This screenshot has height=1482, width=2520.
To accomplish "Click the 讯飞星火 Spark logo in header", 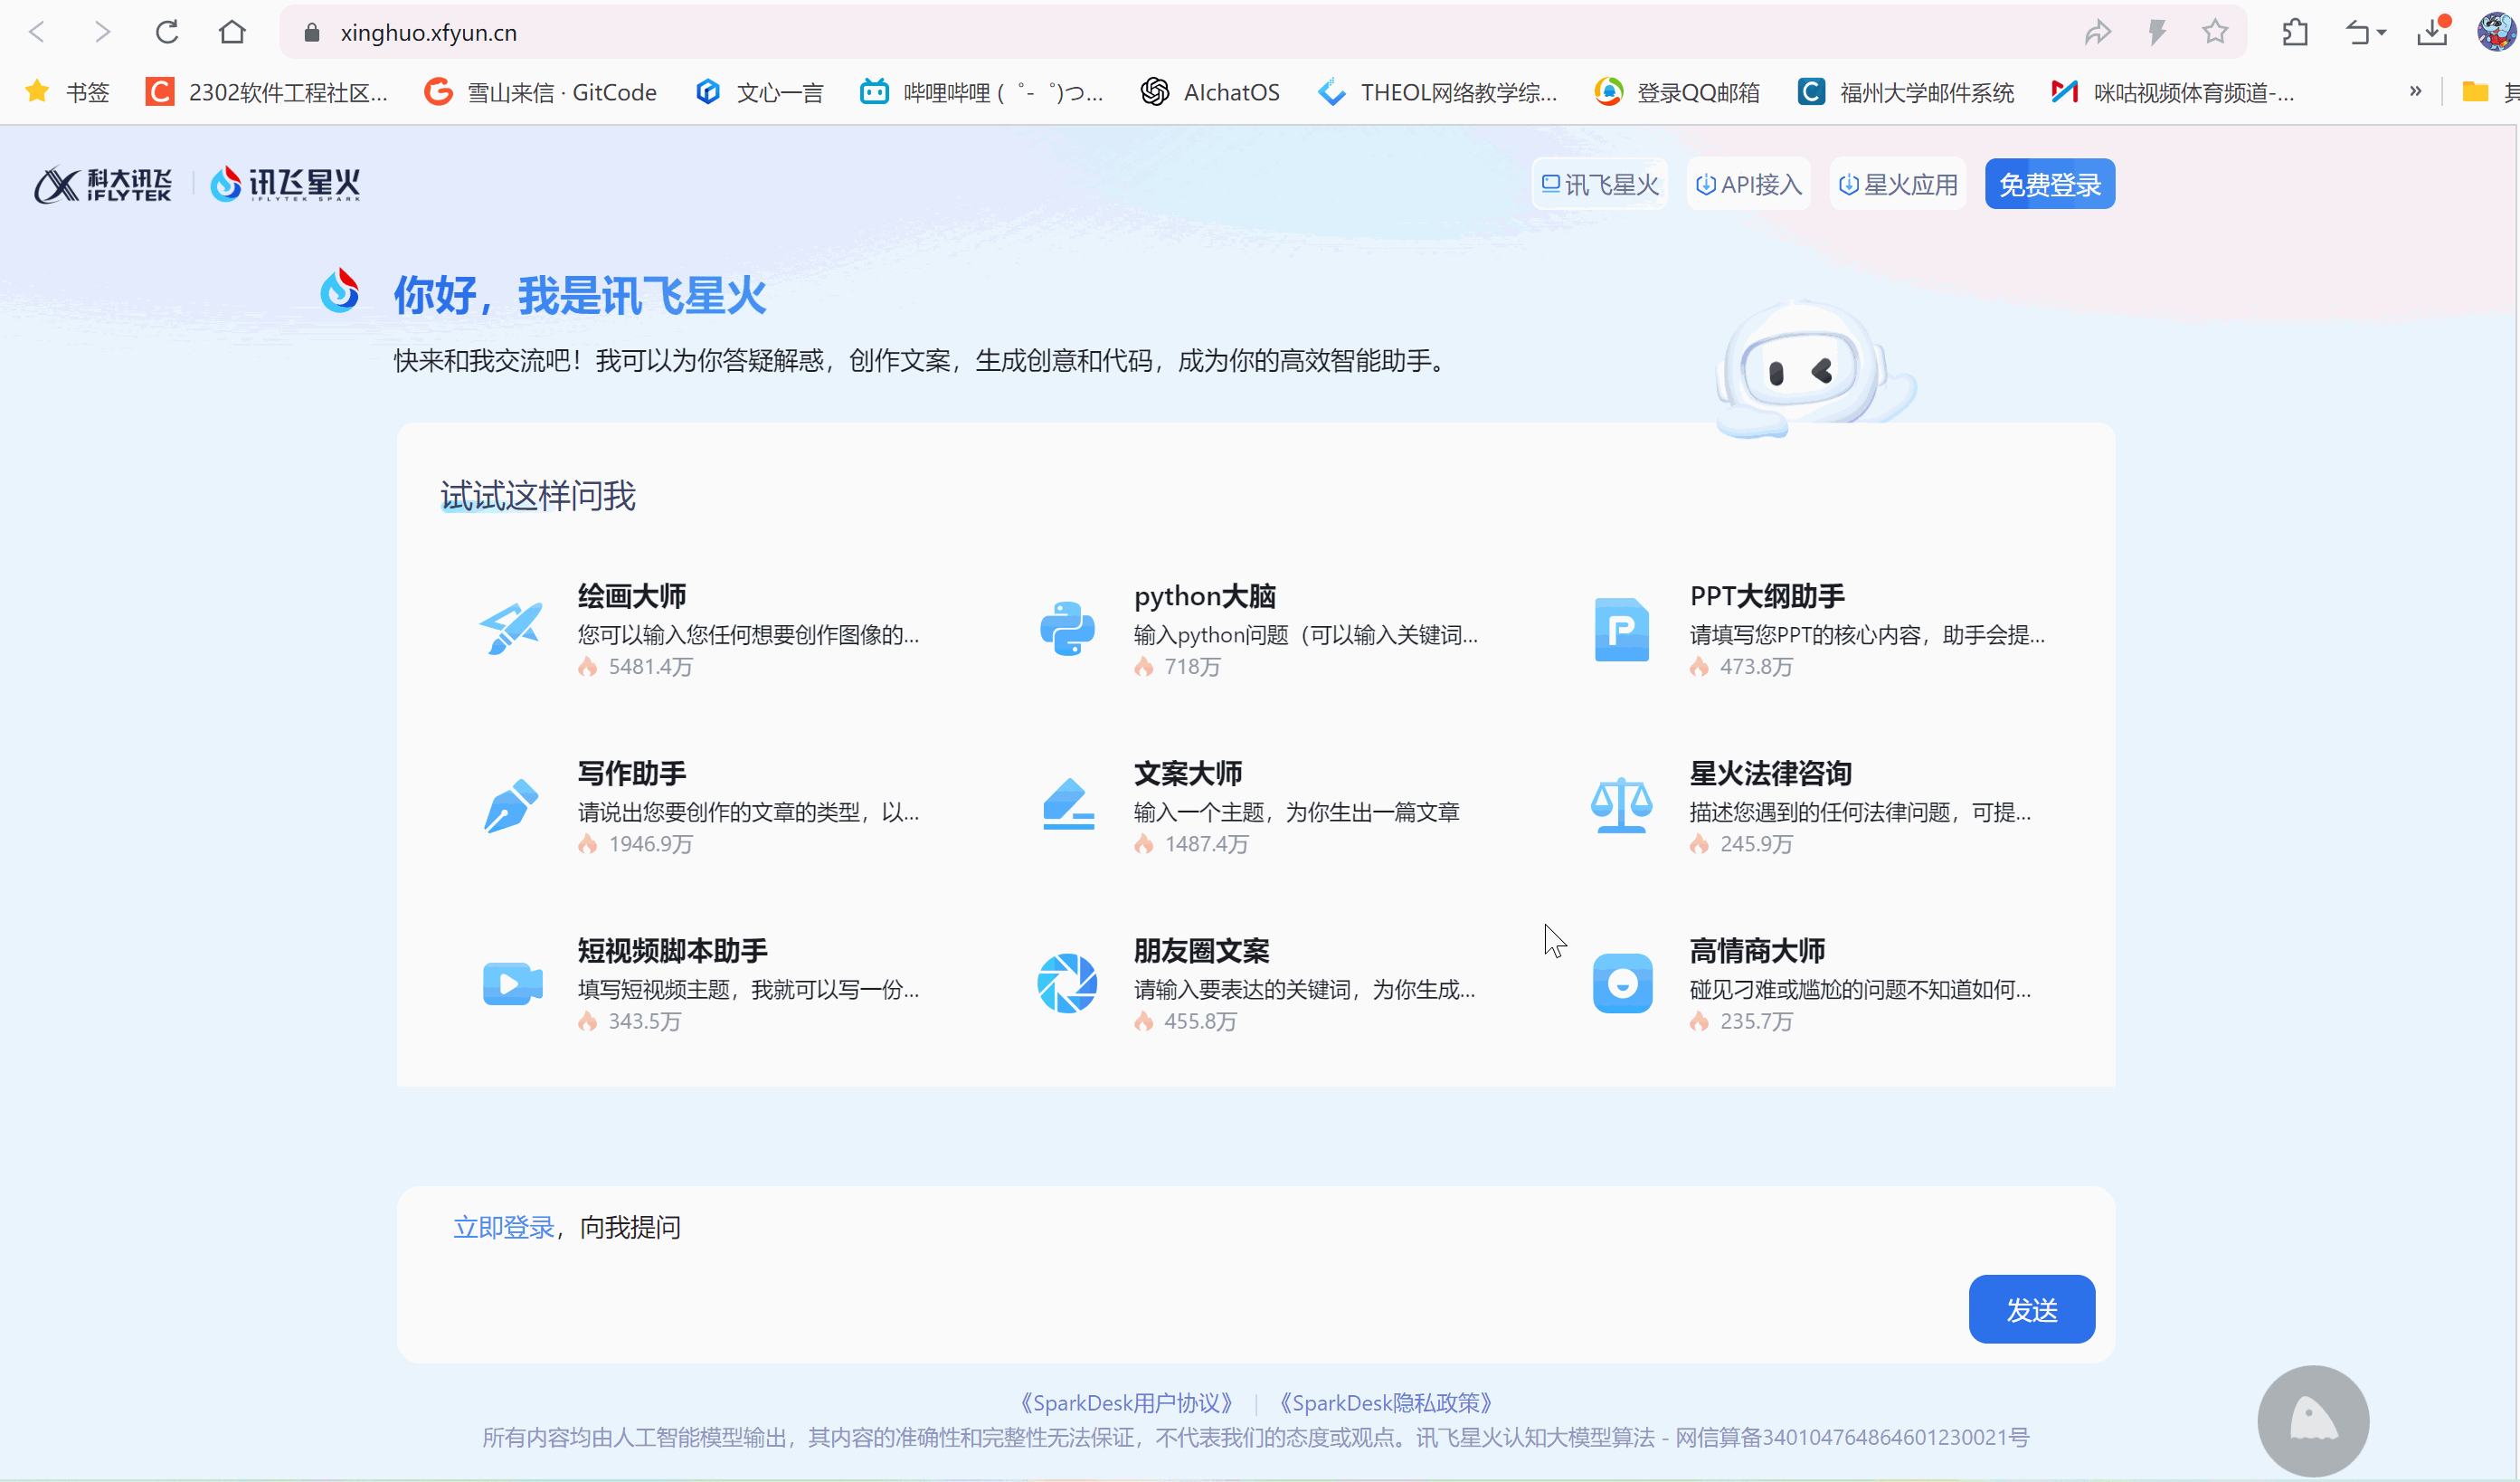I will [285, 184].
